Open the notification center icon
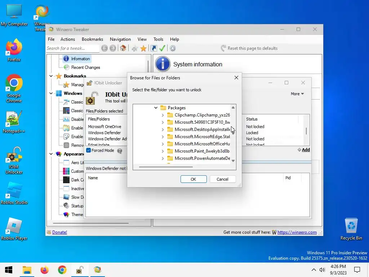369x277 pixels. [x=357, y=270]
